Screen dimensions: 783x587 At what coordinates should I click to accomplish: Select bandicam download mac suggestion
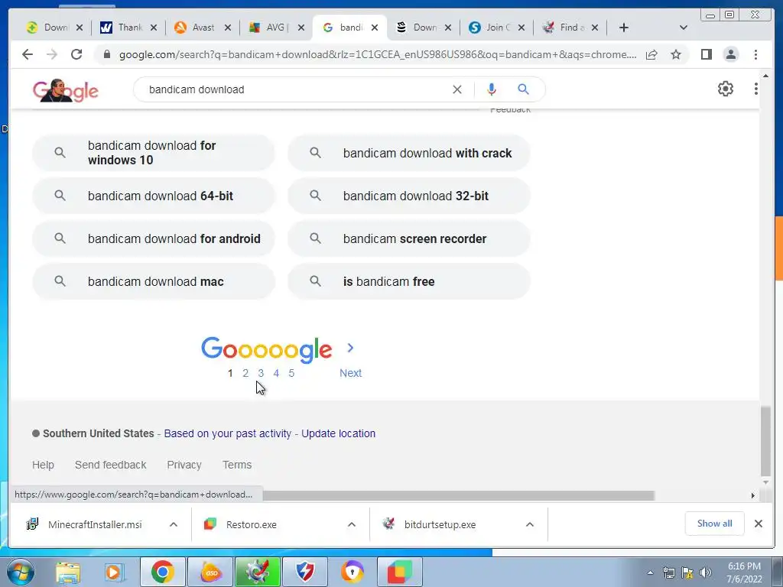(x=153, y=281)
